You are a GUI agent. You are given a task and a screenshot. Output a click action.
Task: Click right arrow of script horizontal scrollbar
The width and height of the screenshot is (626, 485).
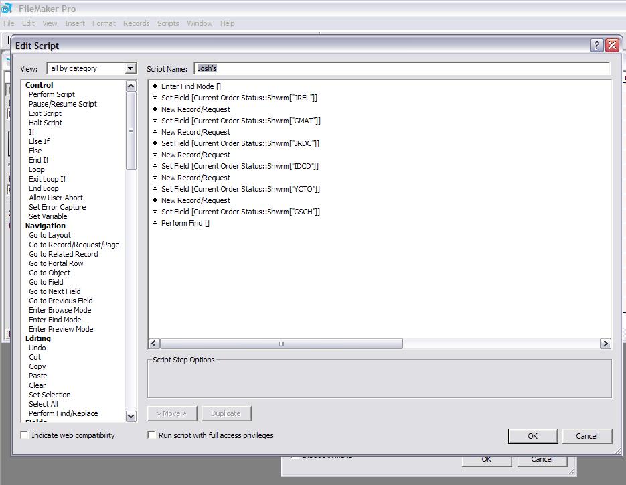tap(605, 344)
